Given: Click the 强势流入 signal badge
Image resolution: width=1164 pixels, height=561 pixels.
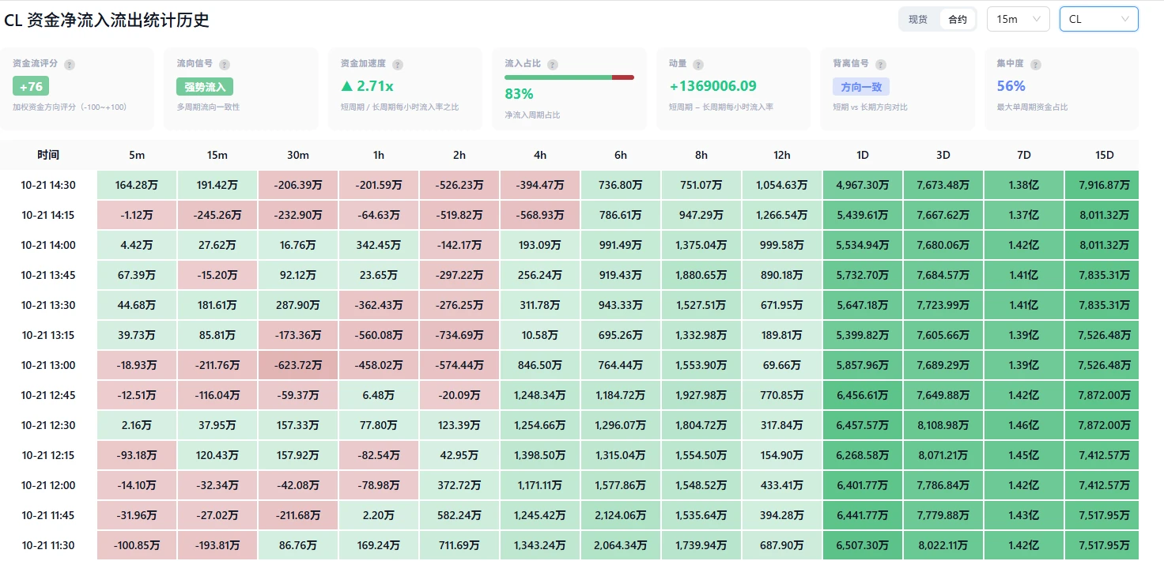Looking at the screenshot, I should click(205, 86).
